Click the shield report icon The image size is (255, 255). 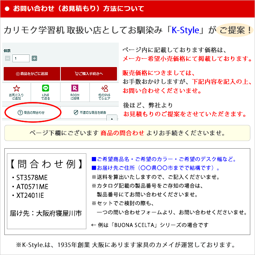coord(76,113)
